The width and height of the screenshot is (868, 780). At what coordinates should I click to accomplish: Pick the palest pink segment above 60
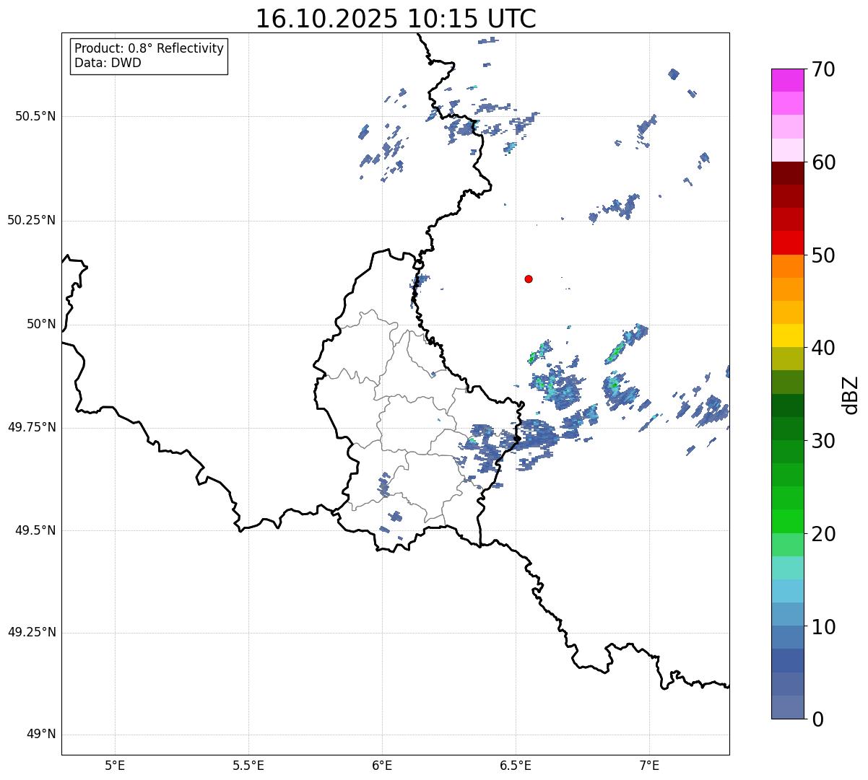(787, 150)
